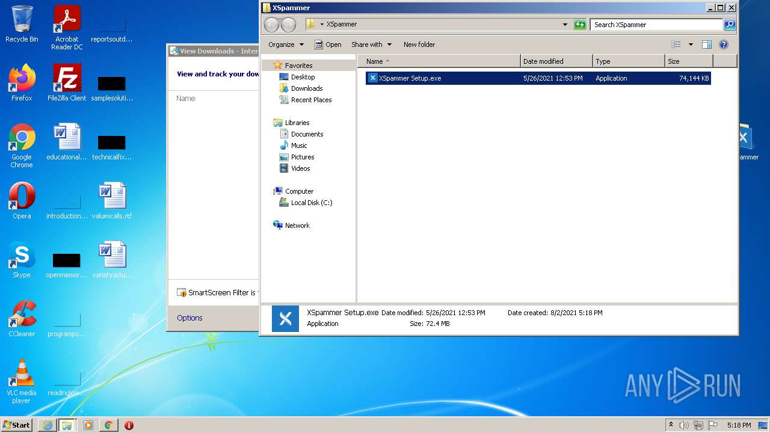The image size is (770, 433).
Task: Open Options in the View Downloads window
Action: click(x=189, y=318)
